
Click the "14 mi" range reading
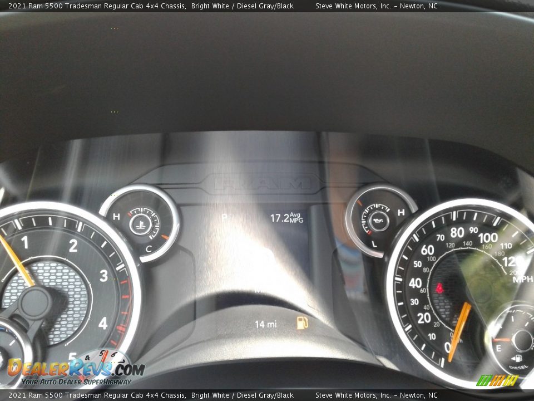(266, 324)
